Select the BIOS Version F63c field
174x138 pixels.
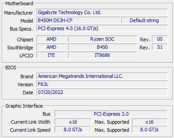(102, 84)
